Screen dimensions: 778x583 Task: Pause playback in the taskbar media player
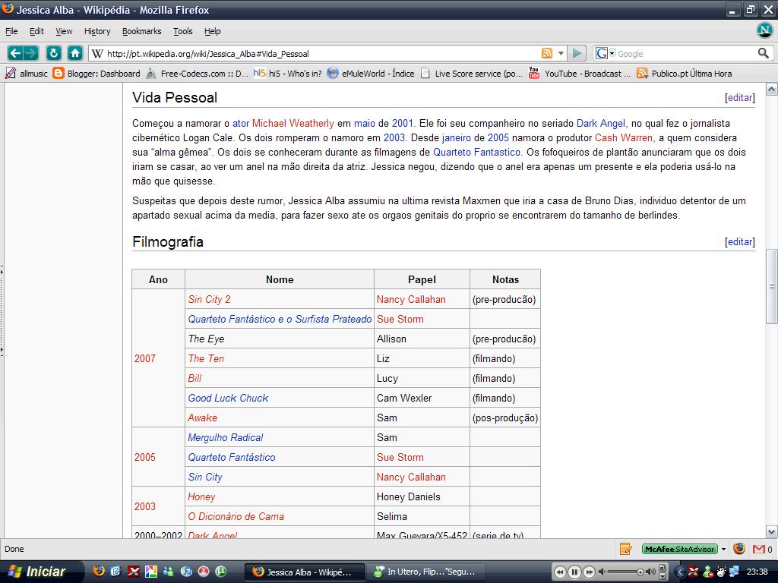click(x=574, y=572)
